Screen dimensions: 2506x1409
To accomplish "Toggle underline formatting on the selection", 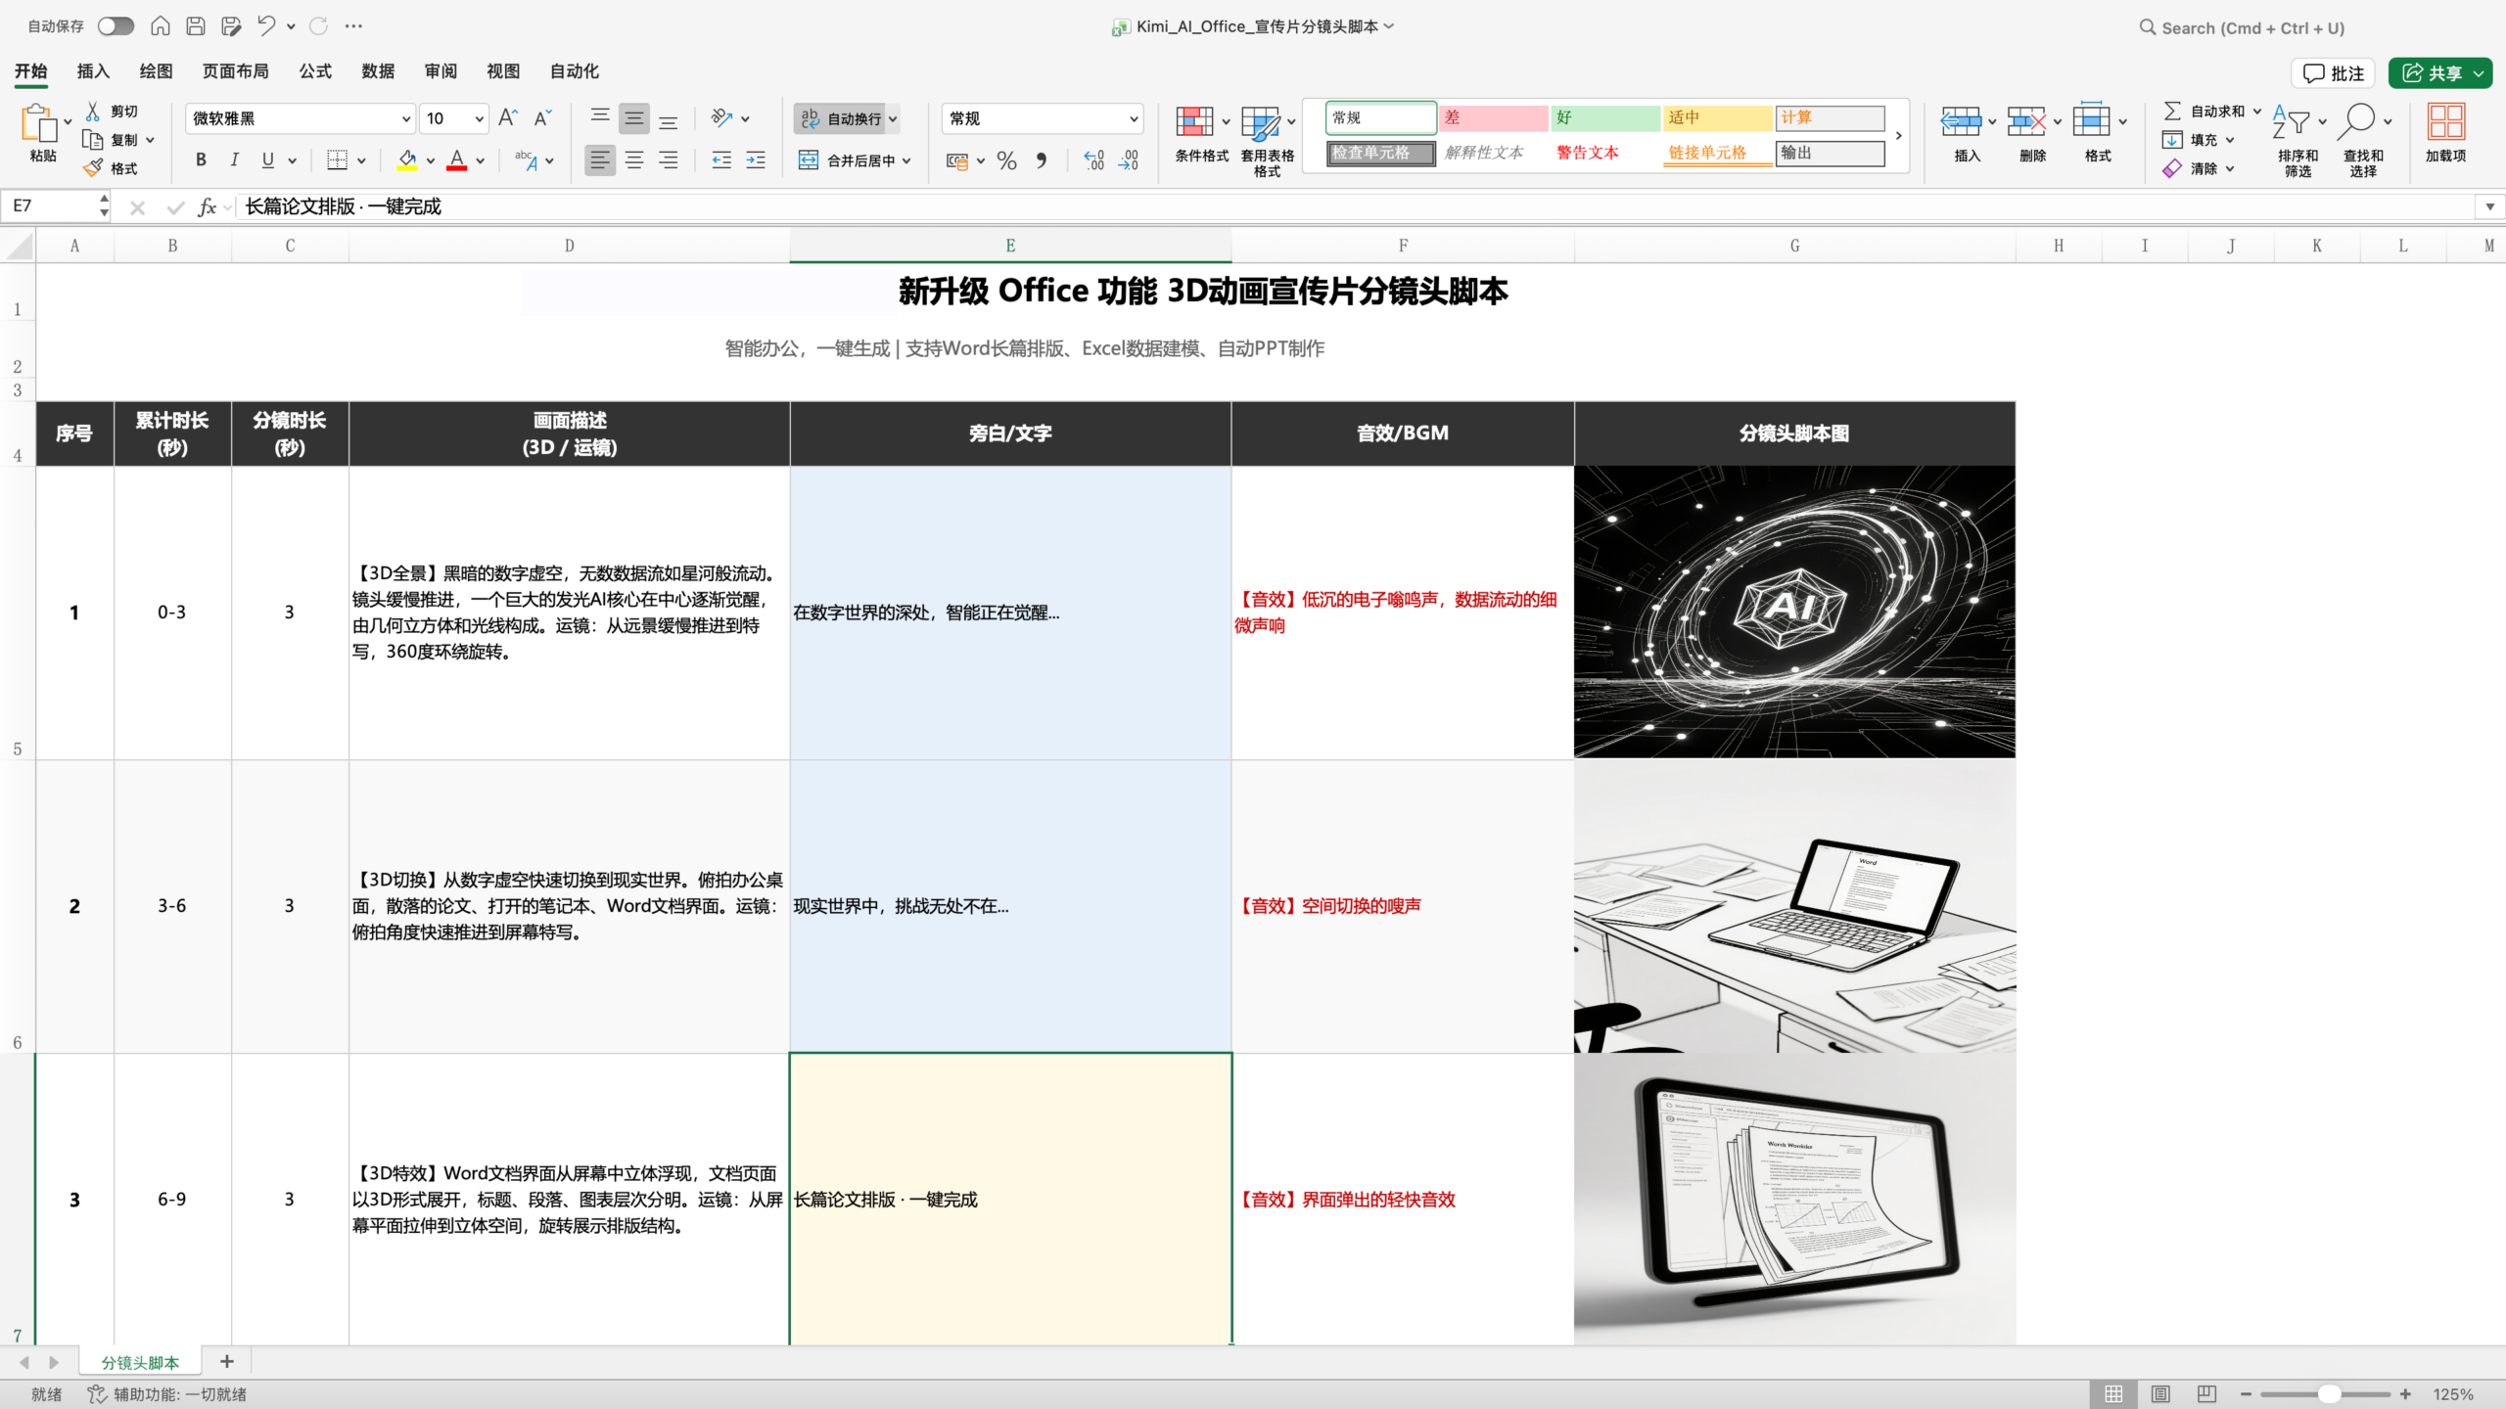I will pyautogui.click(x=266, y=159).
